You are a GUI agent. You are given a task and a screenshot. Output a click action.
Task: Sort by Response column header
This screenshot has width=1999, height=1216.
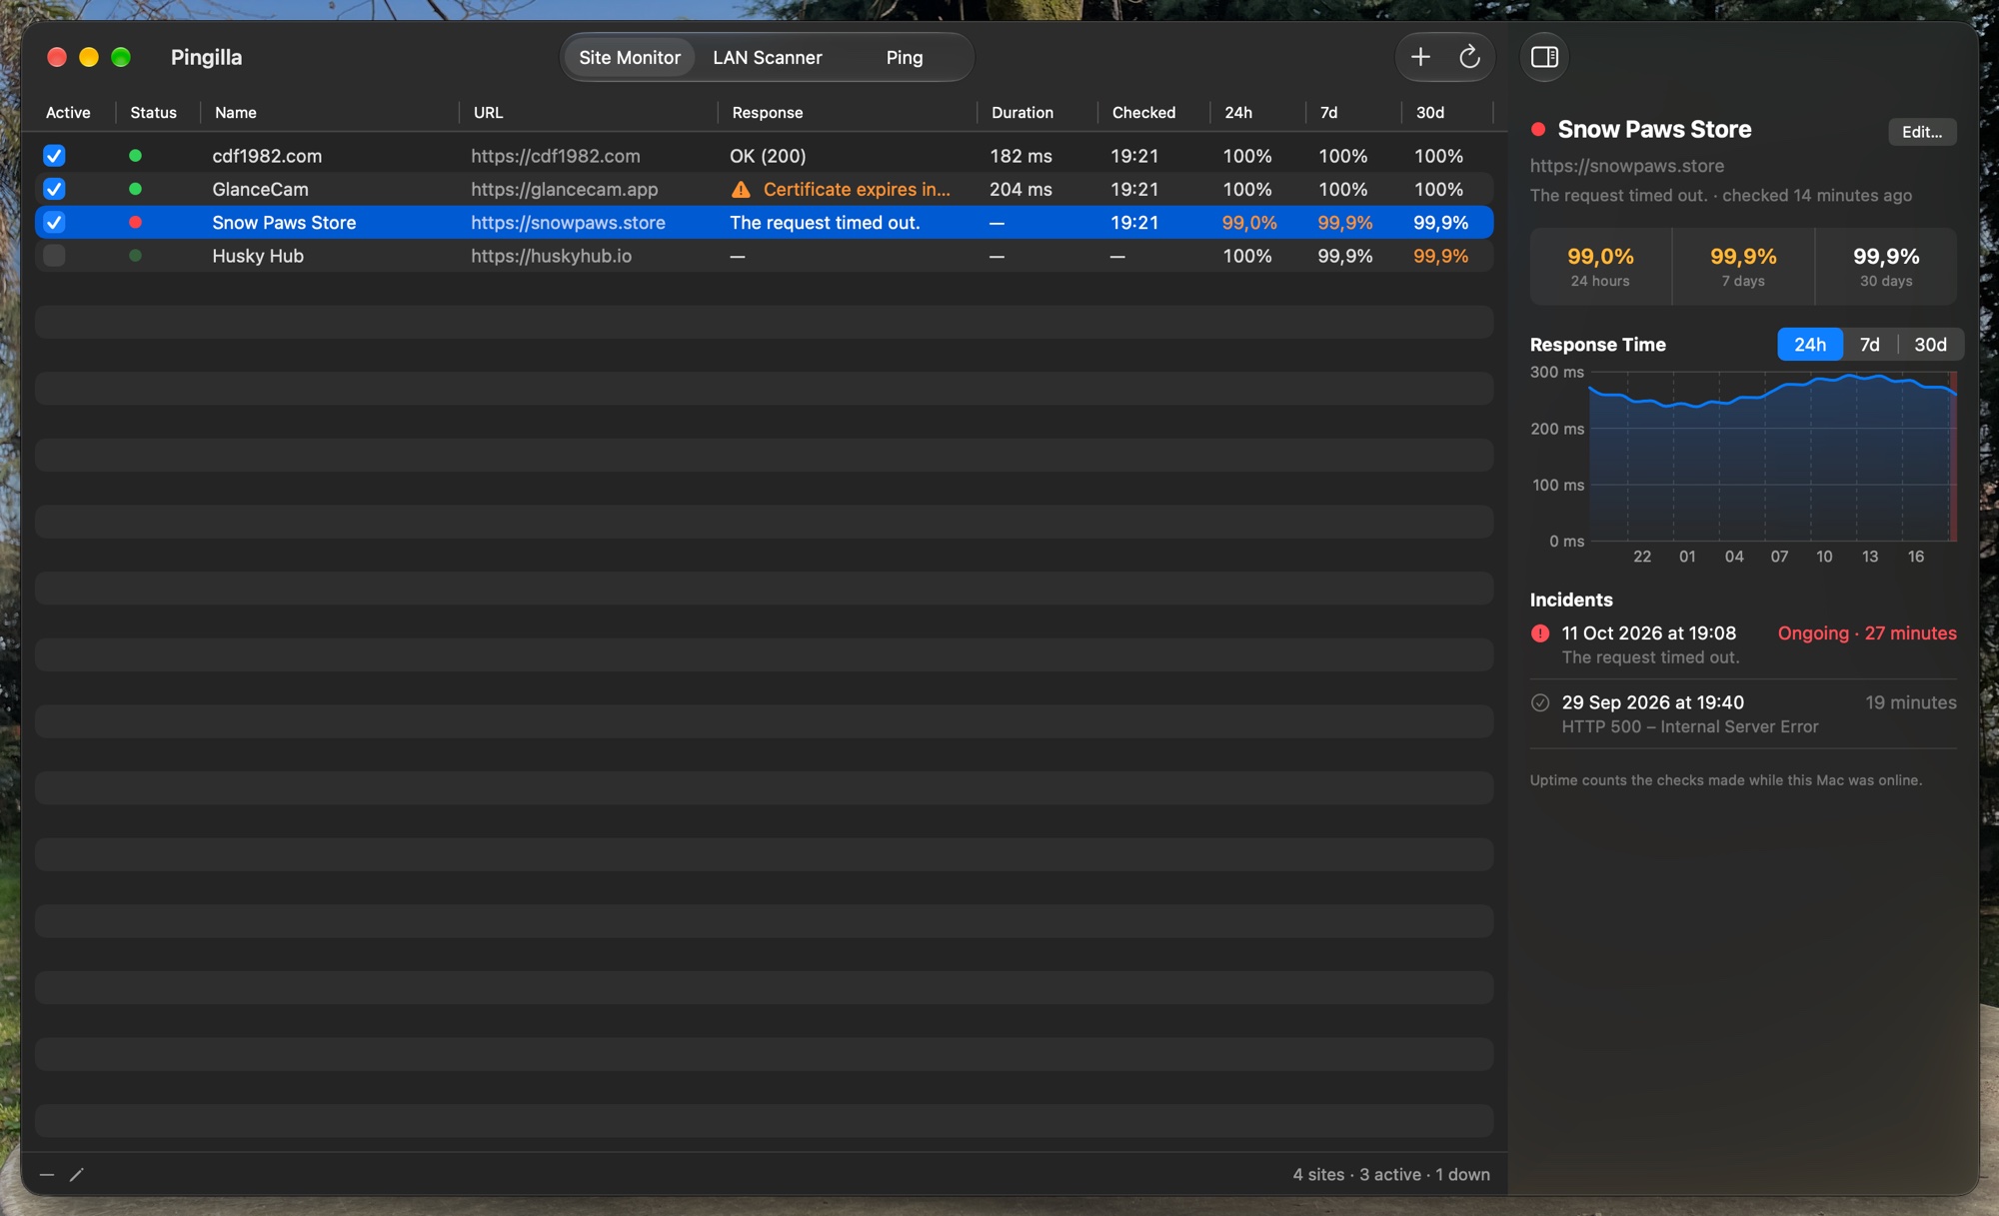coord(767,113)
